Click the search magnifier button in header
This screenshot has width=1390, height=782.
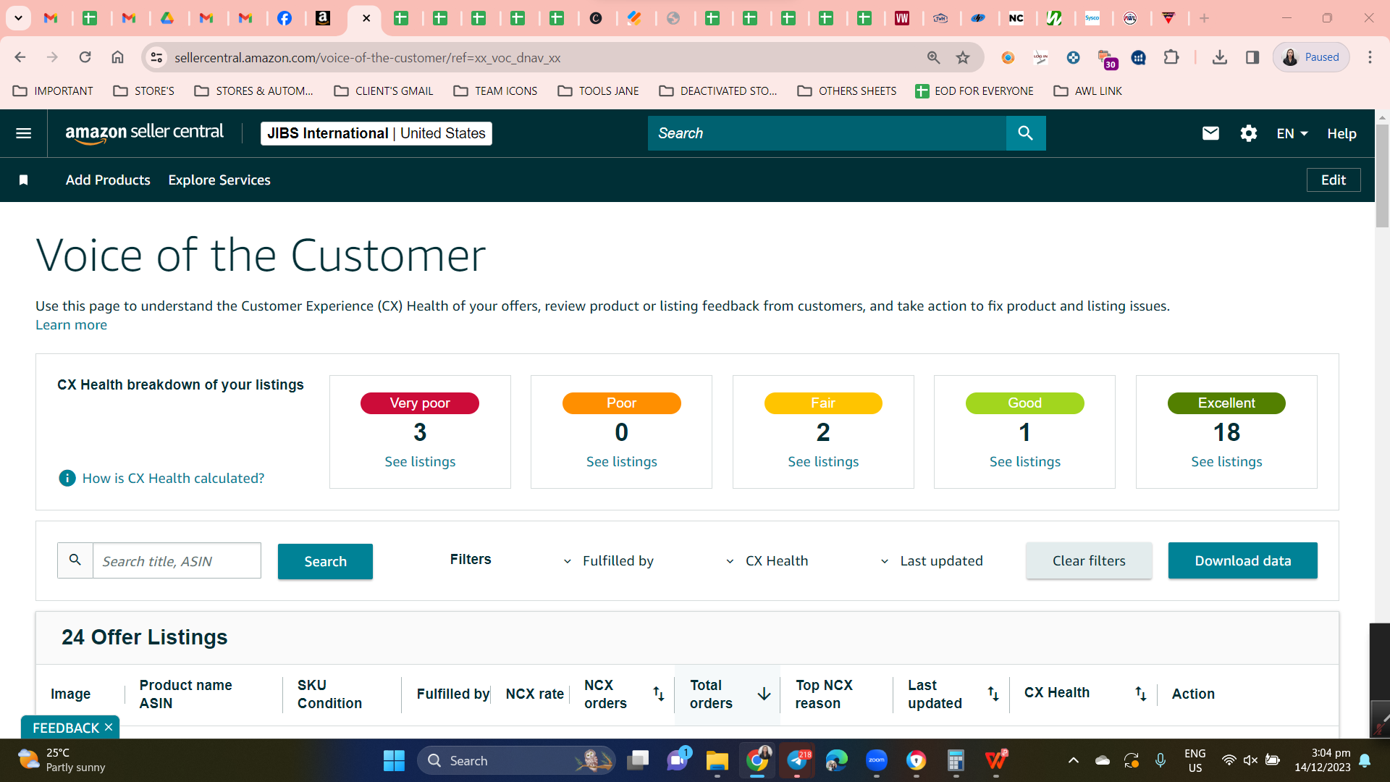click(x=1026, y=133)
